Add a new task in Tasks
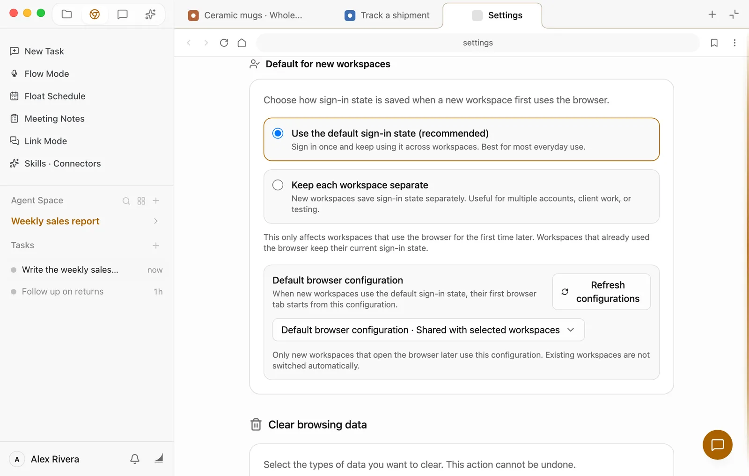 [x=156, y=245]
